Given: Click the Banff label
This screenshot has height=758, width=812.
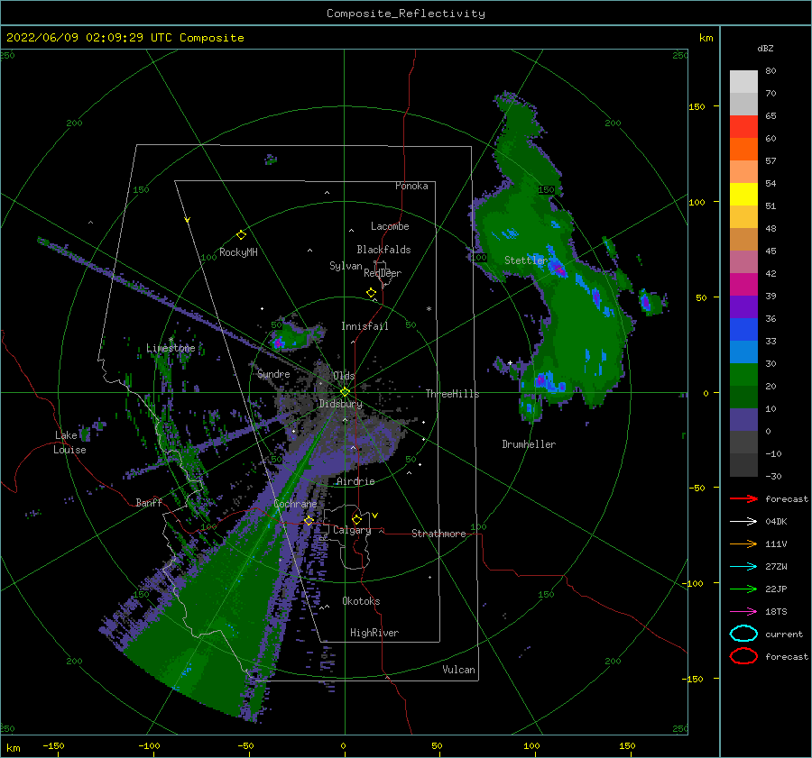Looking at the screenshot, I should click(149, 502).
